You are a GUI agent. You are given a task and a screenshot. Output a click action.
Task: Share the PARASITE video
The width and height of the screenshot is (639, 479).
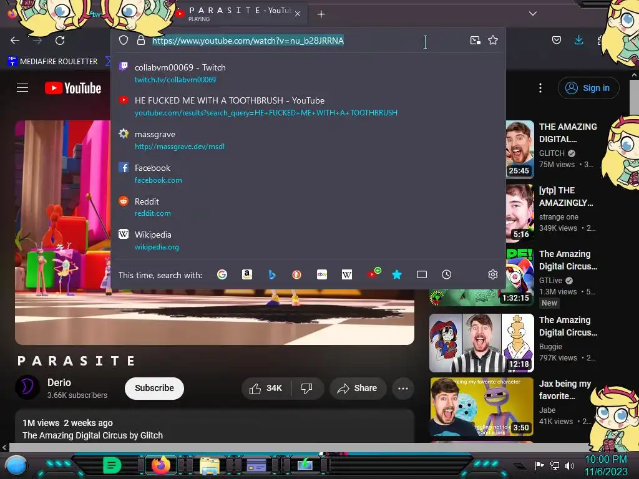pos(358,388)
